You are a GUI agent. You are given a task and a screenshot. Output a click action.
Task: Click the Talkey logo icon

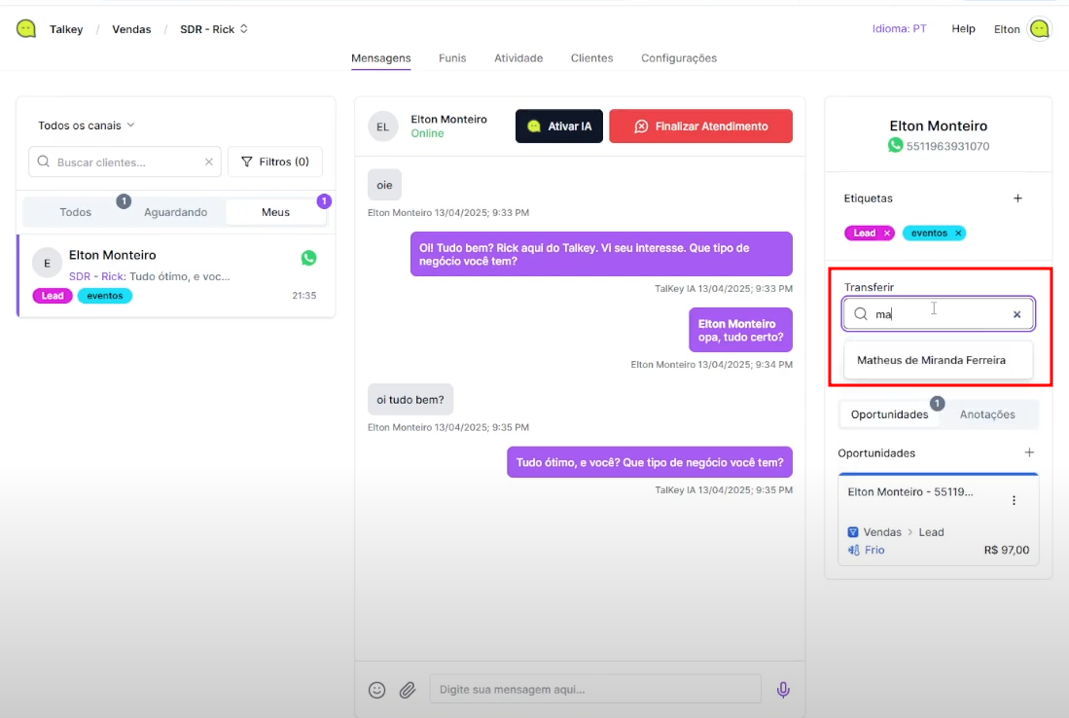pyautogui.click(x=26, y=29)
